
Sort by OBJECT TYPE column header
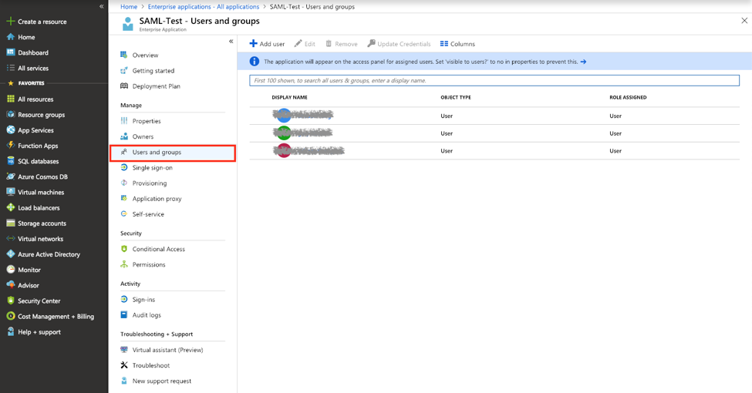456,97
